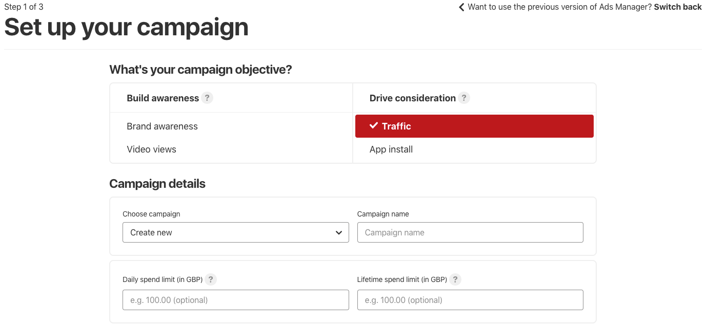Click the Choose campaign label
This screenshot has height=326, width=707.
point(151,214)
